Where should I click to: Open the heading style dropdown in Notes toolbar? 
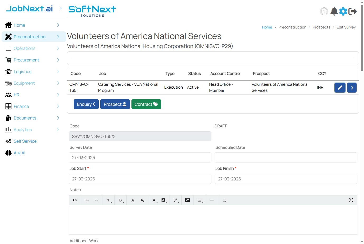pyautogui.click(x=108, y=200)
